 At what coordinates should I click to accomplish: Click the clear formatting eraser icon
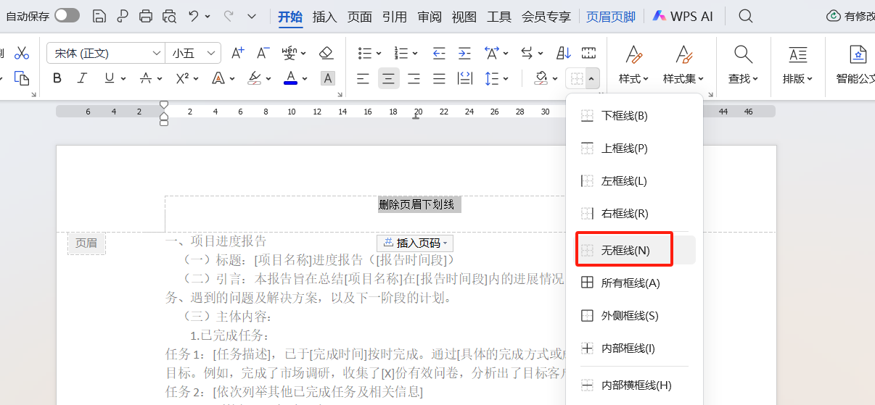pyautogui.click(x=326, y=53)
